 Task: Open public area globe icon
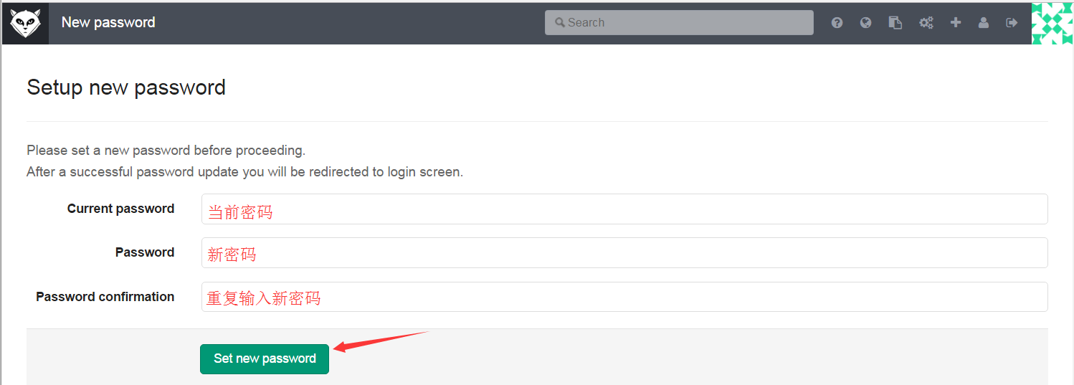(x=866, y=23)
